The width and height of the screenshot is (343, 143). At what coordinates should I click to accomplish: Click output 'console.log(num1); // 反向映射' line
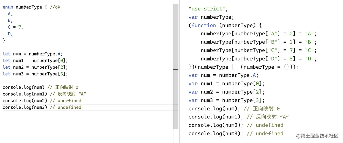tap(239, 117)
